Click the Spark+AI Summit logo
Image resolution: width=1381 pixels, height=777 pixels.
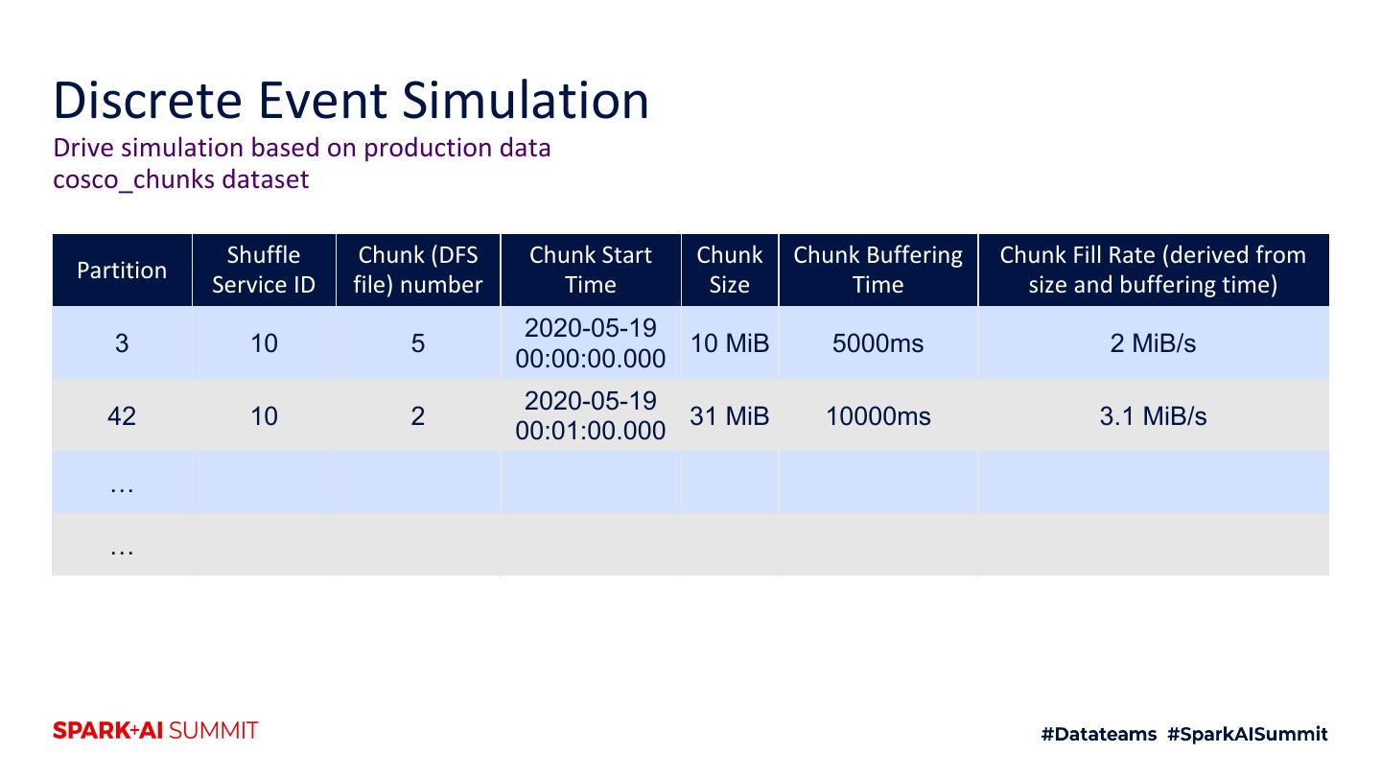155,731
